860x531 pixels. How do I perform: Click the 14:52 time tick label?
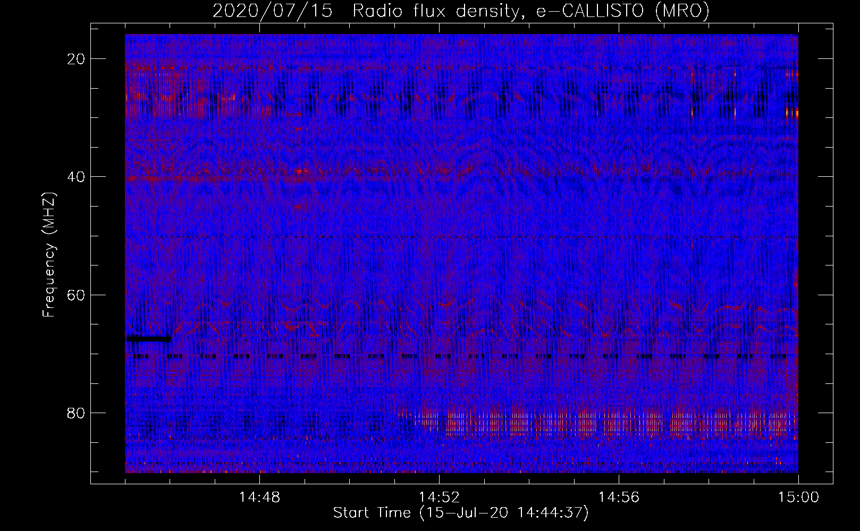[439, 498]
